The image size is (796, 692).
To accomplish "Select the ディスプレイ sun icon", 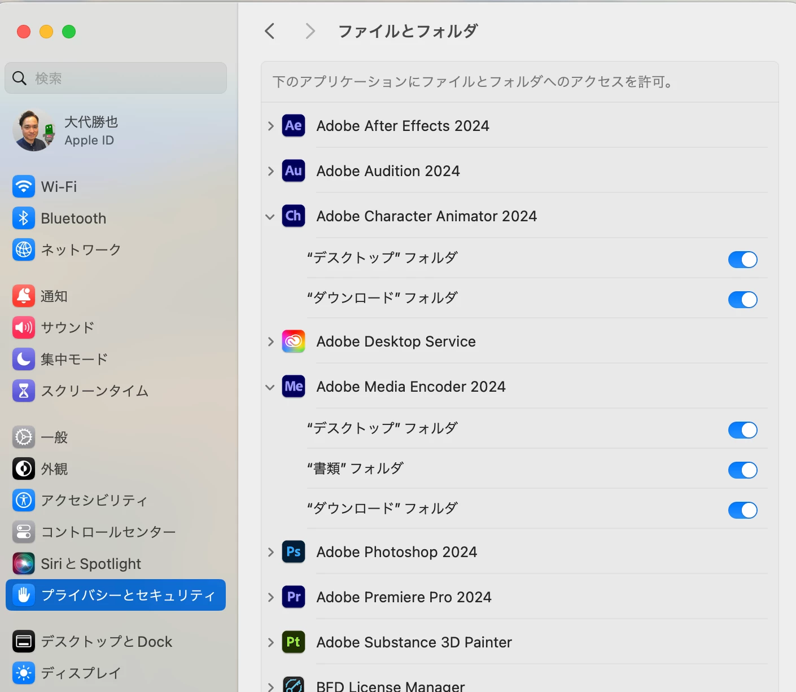I will [x=24, y=673].
